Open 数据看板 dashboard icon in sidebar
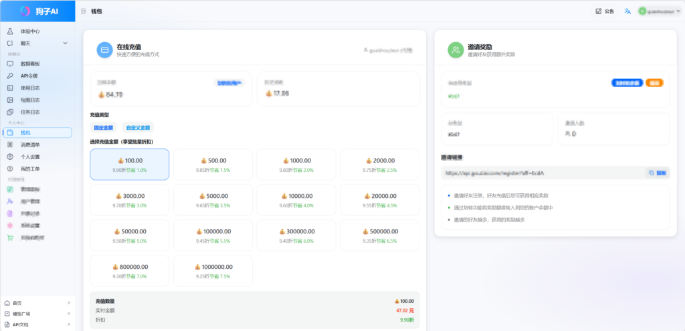 coord(10,64)
